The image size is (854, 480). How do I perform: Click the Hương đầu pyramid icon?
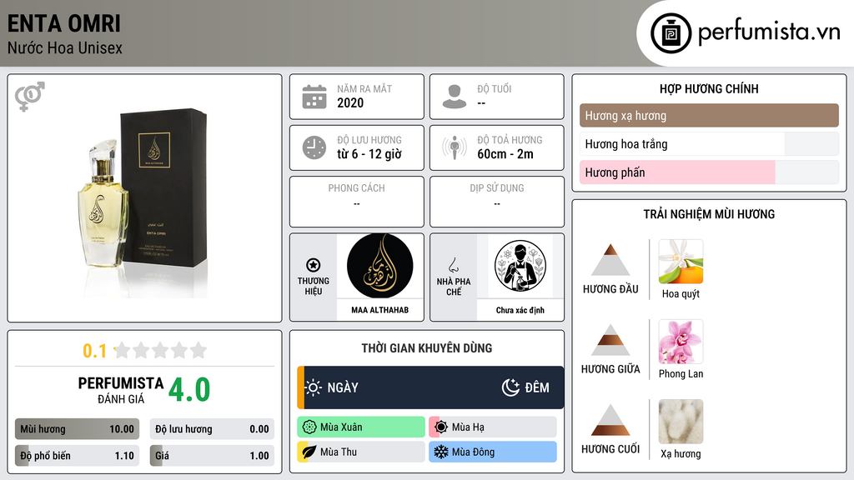[610, 260]
